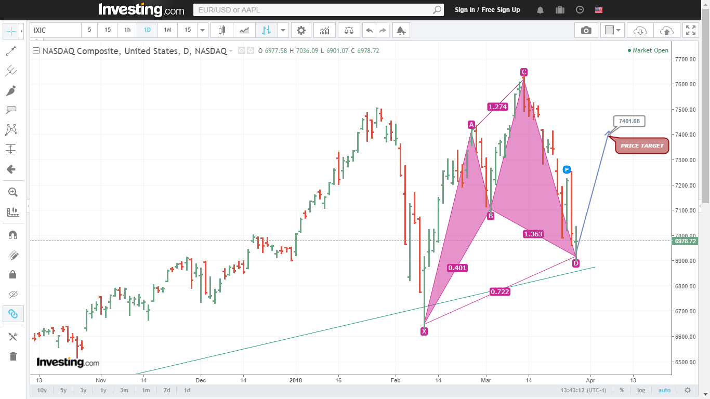Click the Investing.com logo
The image size is (710, 399).
pos(141,10)
